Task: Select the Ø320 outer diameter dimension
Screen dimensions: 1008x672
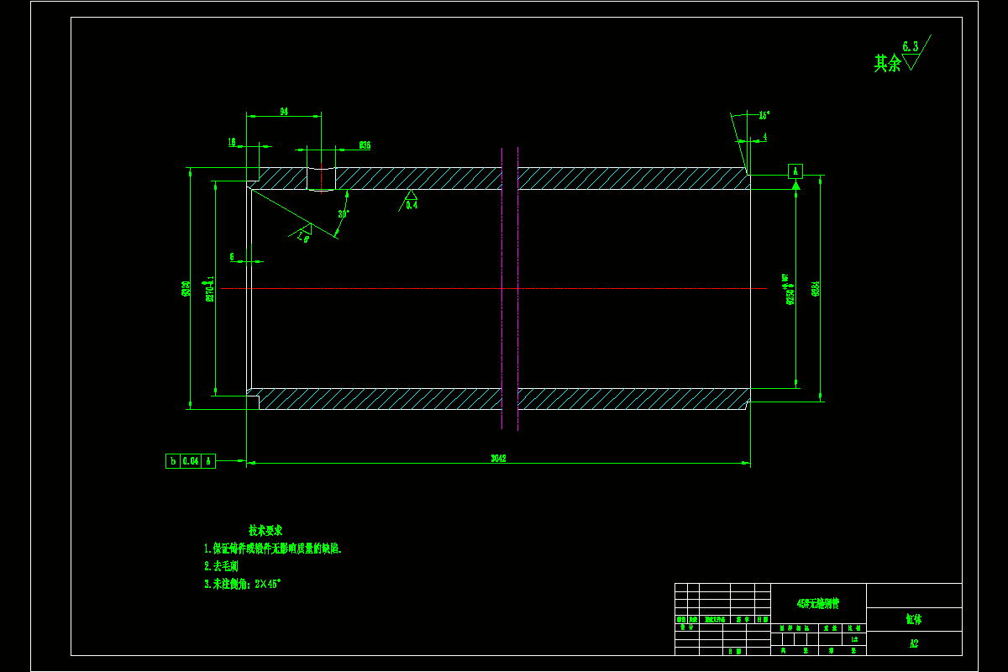Action: (185, 289)
